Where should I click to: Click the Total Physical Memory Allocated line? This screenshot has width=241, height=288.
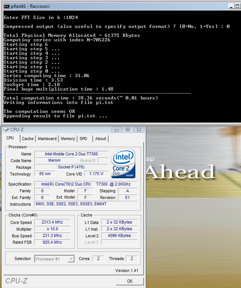[x=72, y=35]
